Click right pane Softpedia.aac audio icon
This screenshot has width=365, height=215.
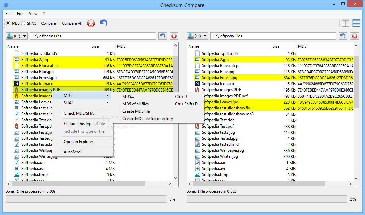tap(197, 162)
